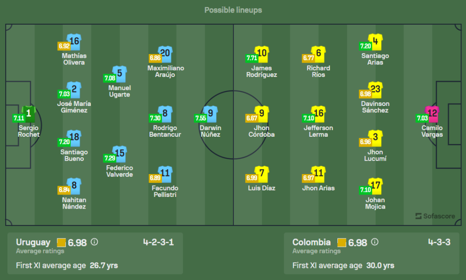The image size is (466, 280).
Task: Select Uruguay's 4-2-3-1 formation label
Action: [x=158, y=242]
